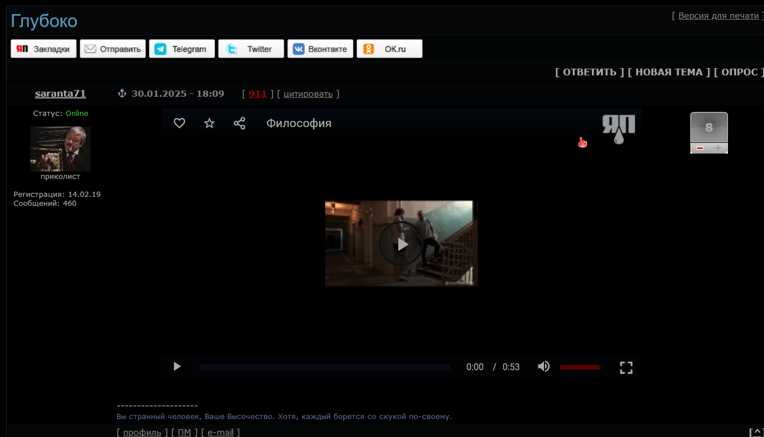This screenshot has height=437, width=764.
Task: Open the профиль link below the post
Action: pos(142,432)
